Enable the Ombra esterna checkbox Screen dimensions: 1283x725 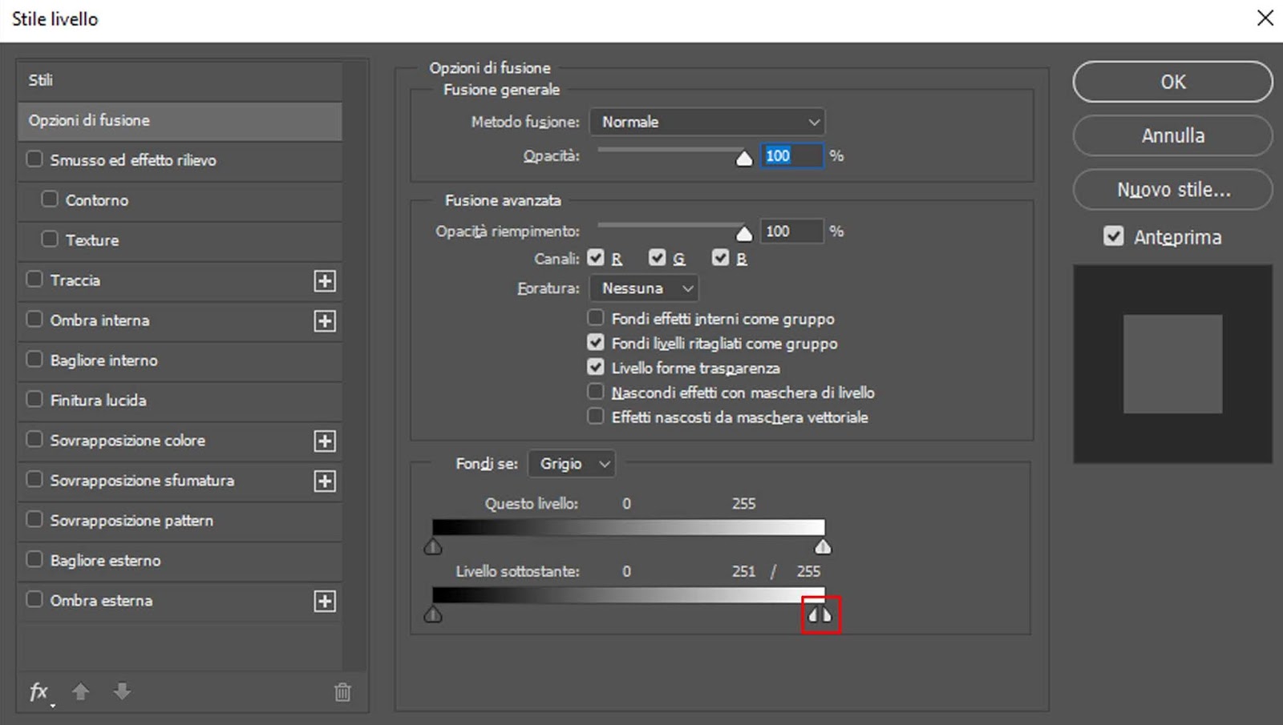tap(34, 599)
